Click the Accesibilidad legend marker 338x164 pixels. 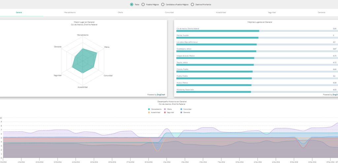(149, 112)
